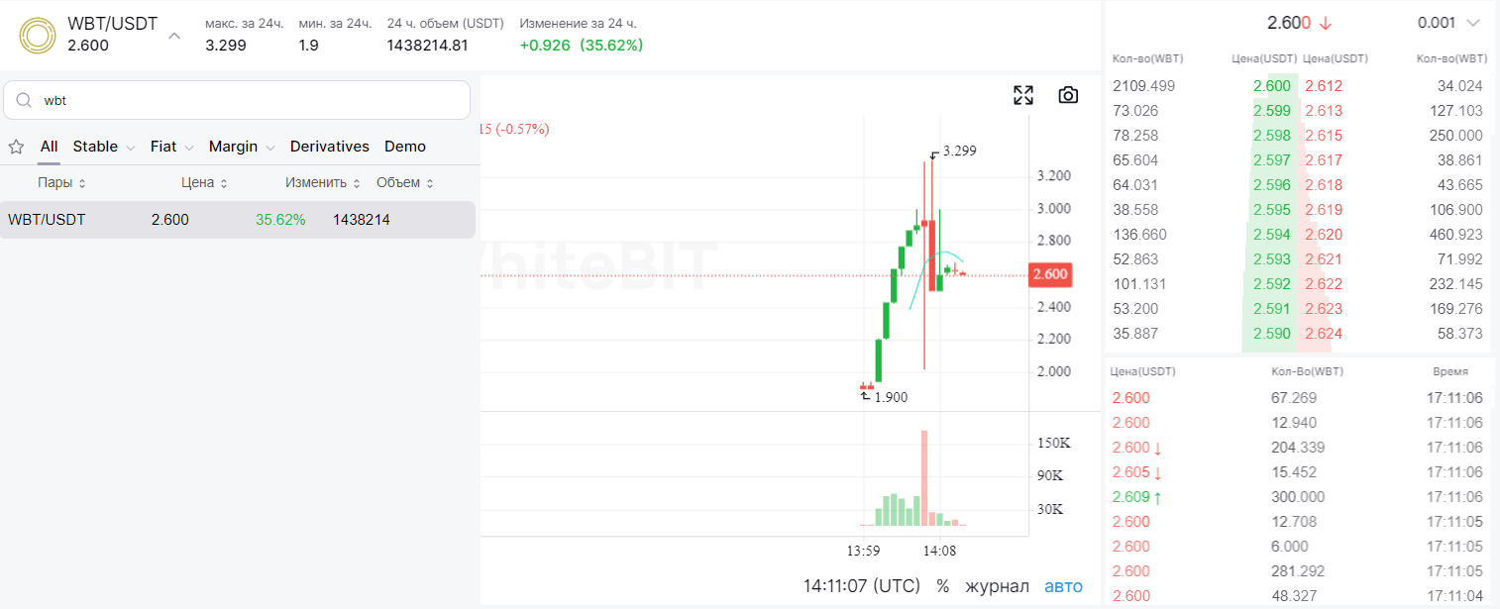This screenshot has width=1500, height=609.
Task: Sort pairs by Изменить column arrows
Action: pyautogui.click(x=356, y=183)
